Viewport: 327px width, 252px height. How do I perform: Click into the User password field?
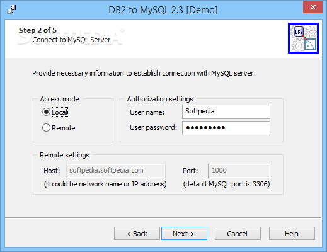click(226, 128)
